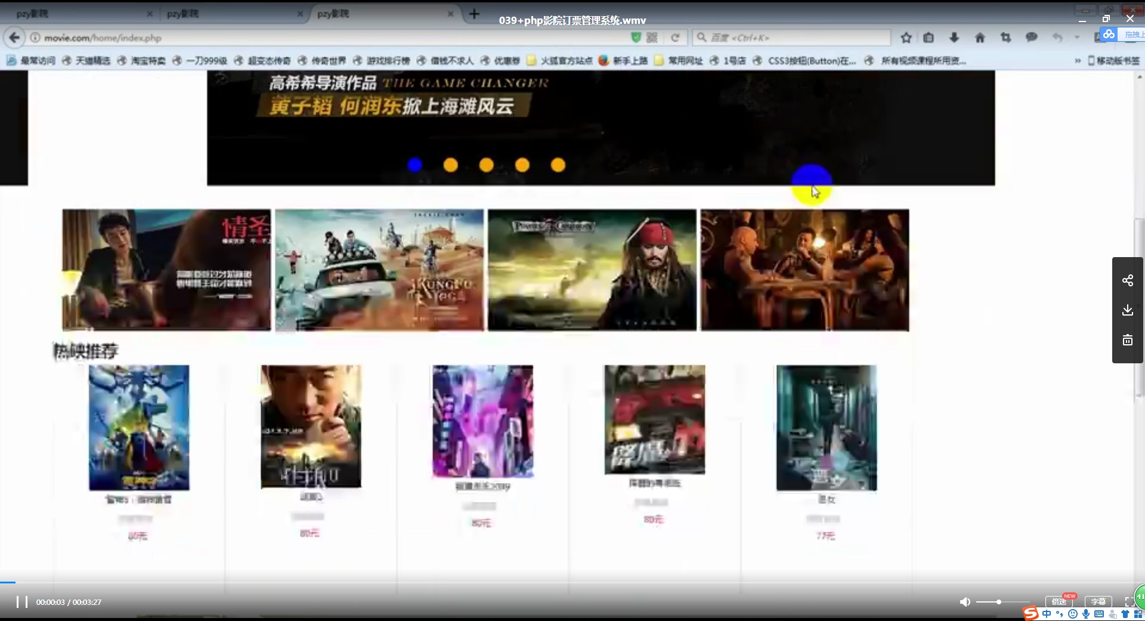Expand dropdown arrow next to undo icon
Viewport: 1145px width, 621px height.
click(1076, 38)
